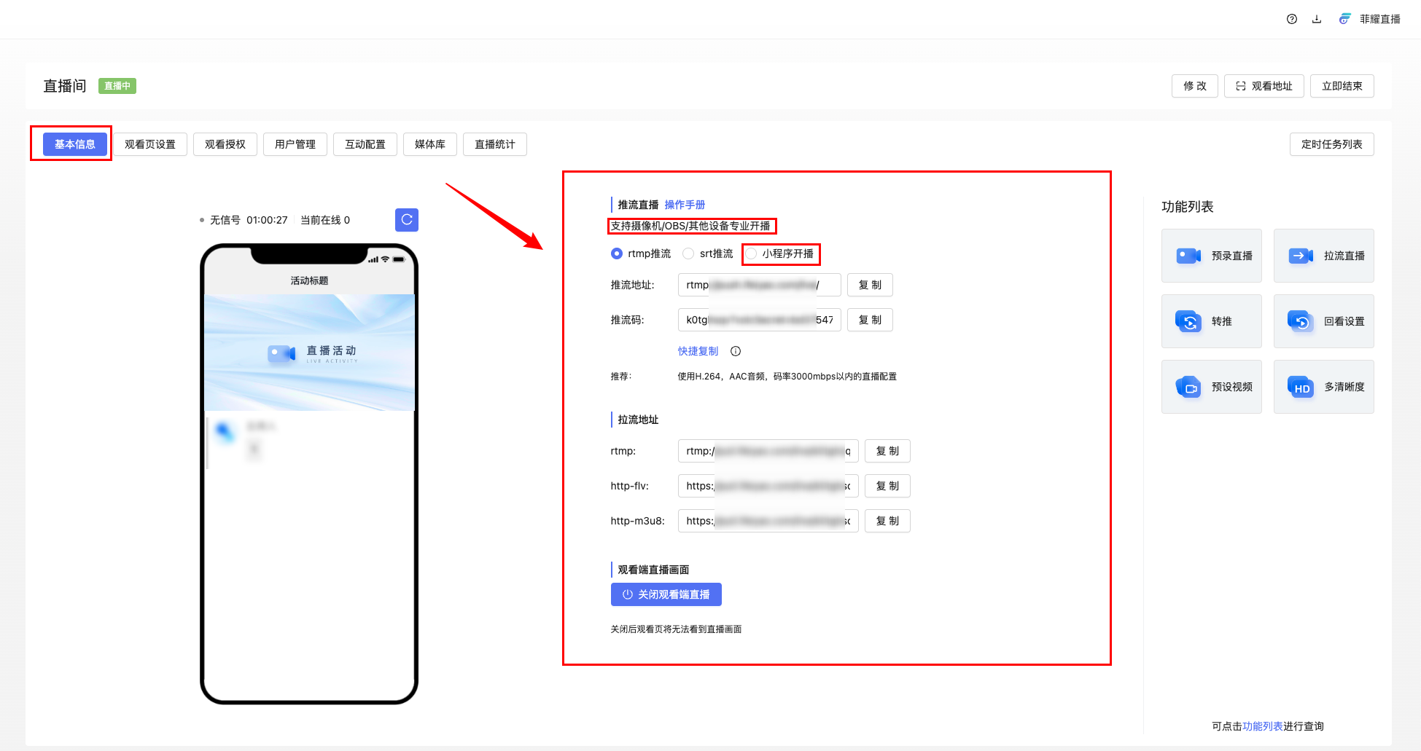Copy the http-m3u8 pull address

point(887,521)
